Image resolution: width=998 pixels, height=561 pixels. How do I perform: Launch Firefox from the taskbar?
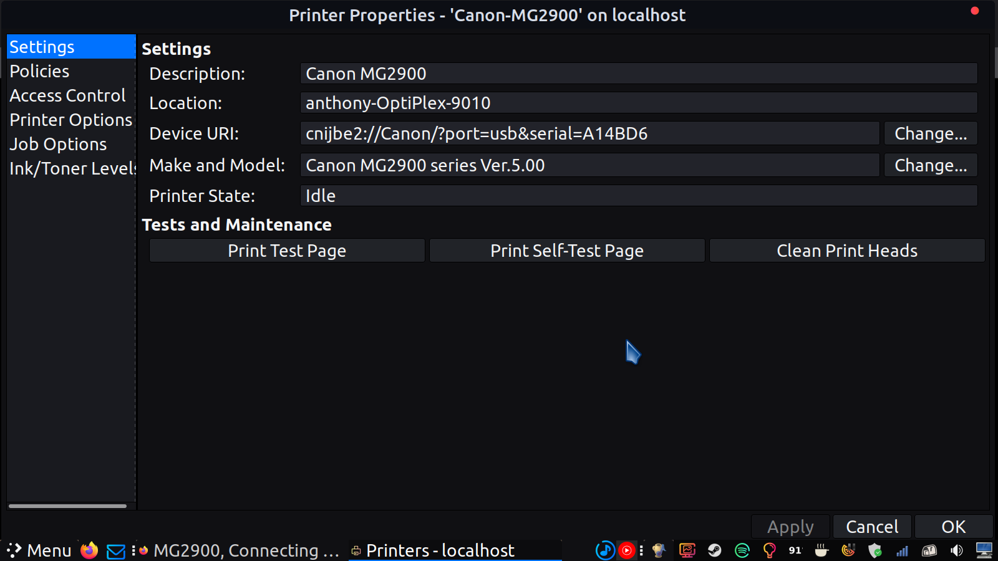89,550
